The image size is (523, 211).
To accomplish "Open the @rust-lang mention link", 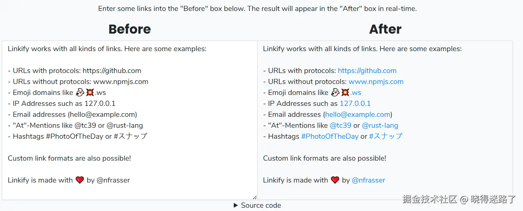I will coord(380,126).
